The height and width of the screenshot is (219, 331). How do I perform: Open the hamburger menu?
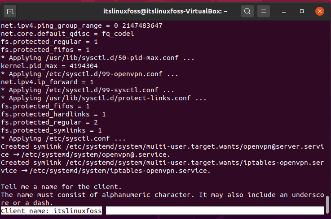pyautogui.click(x=264, y=11)
